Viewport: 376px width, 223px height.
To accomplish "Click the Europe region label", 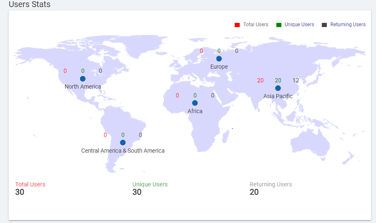I will 219,67.
